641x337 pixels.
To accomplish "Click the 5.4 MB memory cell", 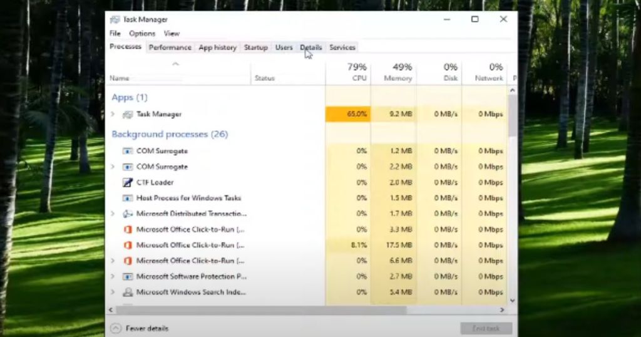I will [393, 292].
